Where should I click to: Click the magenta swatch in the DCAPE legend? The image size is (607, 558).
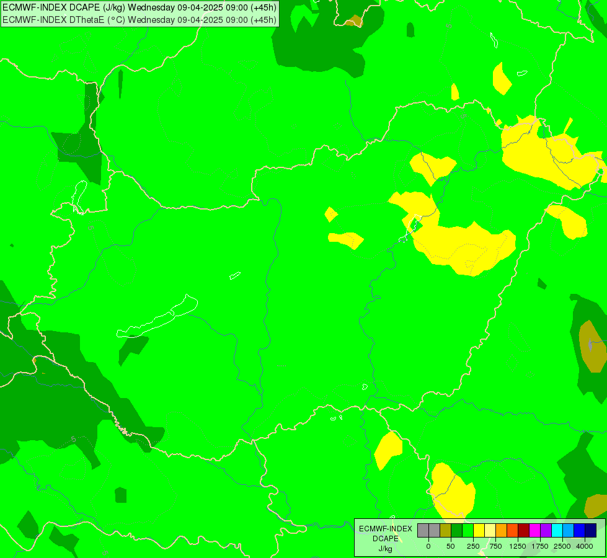[x=534, y=531]
